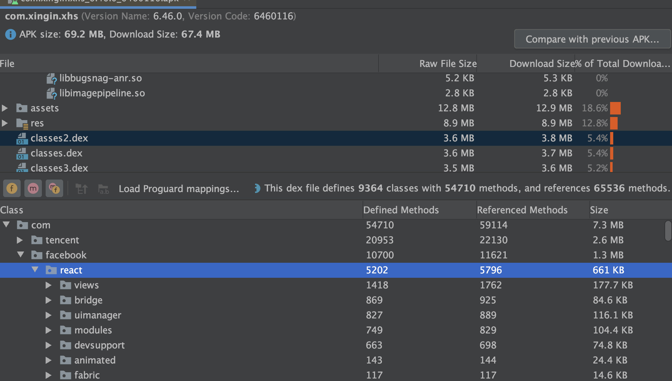The height and width of the screenshot is (381, 672).
Task: Collapse the facebook package node
Action: click(x=21, y=255)
